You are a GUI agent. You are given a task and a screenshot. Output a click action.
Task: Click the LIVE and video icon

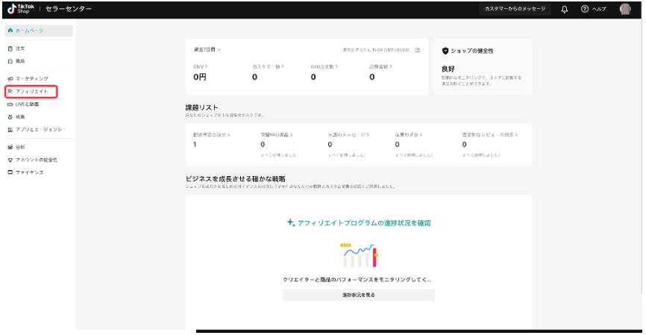click(10, 104)
